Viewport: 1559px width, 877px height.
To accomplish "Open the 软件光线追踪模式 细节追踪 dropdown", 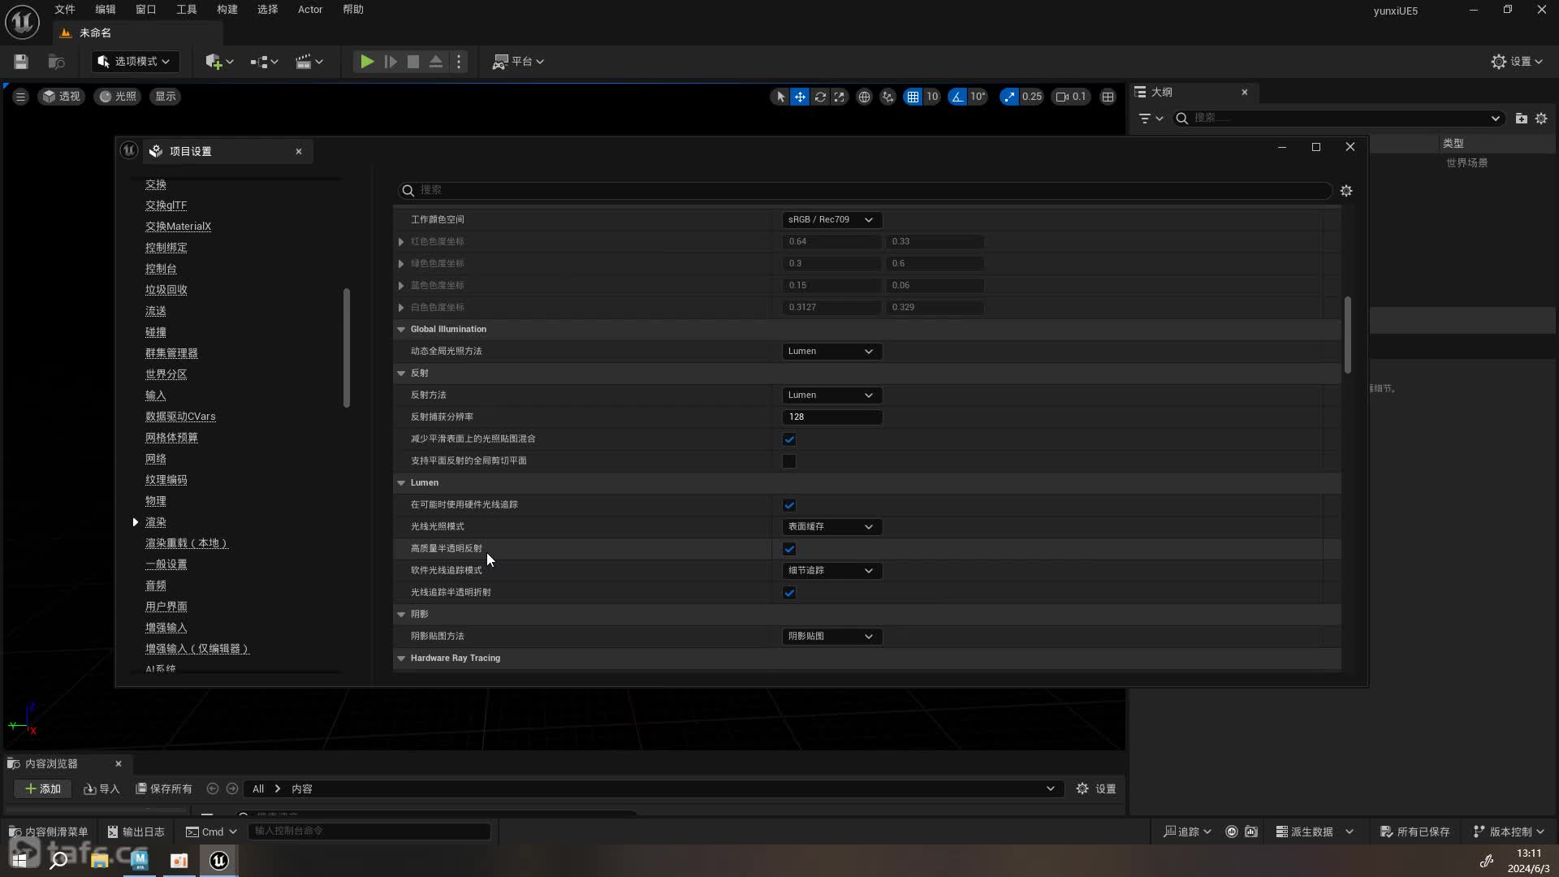I will (x=831, y=571).
